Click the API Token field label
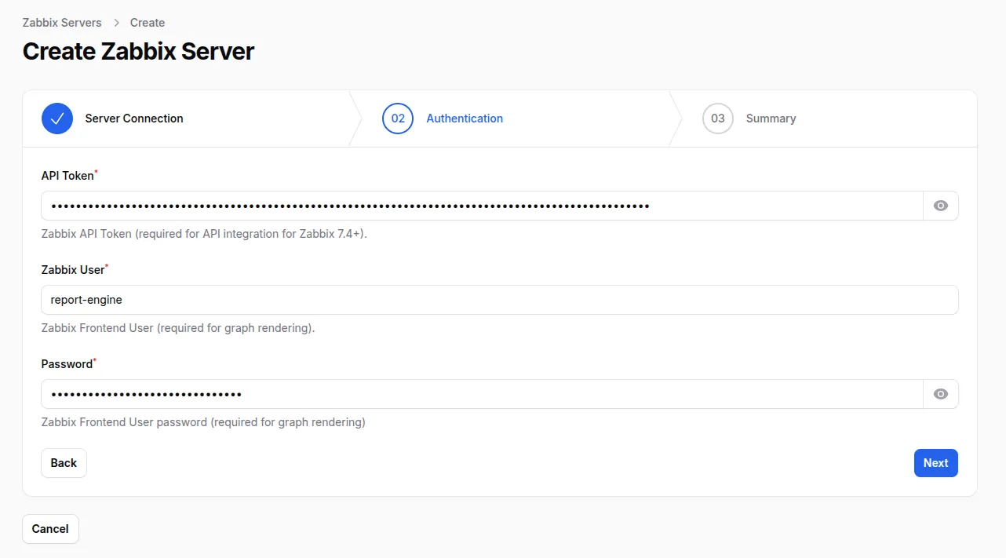Viewport: 1006px width, 558px height. pos(67,176)
